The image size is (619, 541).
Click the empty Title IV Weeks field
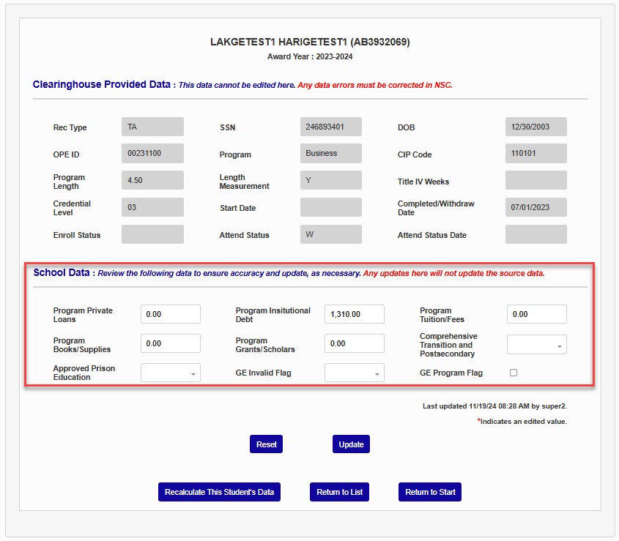(x=536, y=180)
